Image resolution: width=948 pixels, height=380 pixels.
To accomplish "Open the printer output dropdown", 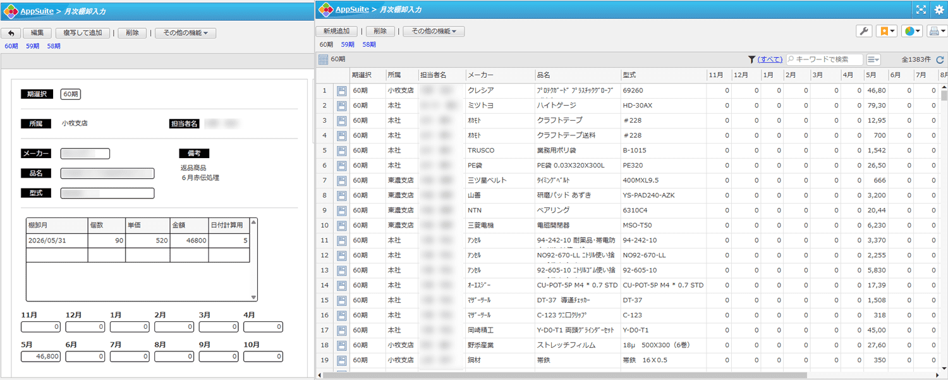I will 937,31.
